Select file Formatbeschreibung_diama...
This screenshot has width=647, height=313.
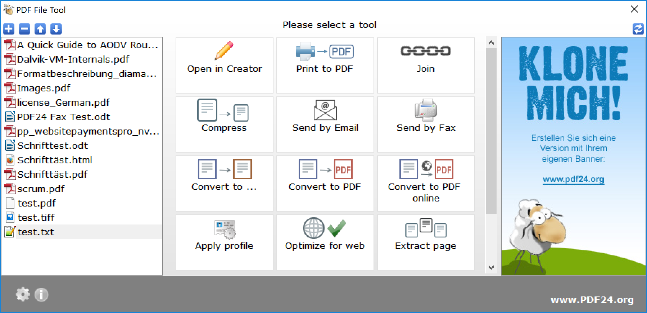(x=87, y=74)
